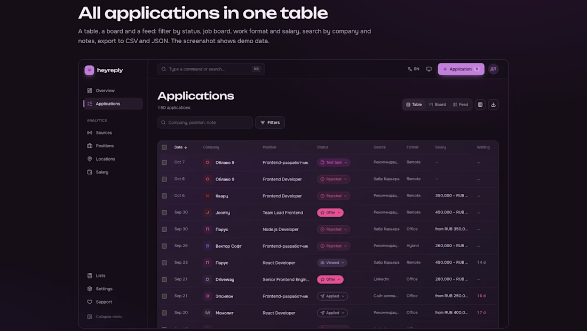Select the Joomly row checkbox
This screenshot has height=331, width=587.
(x=164, y=212)
